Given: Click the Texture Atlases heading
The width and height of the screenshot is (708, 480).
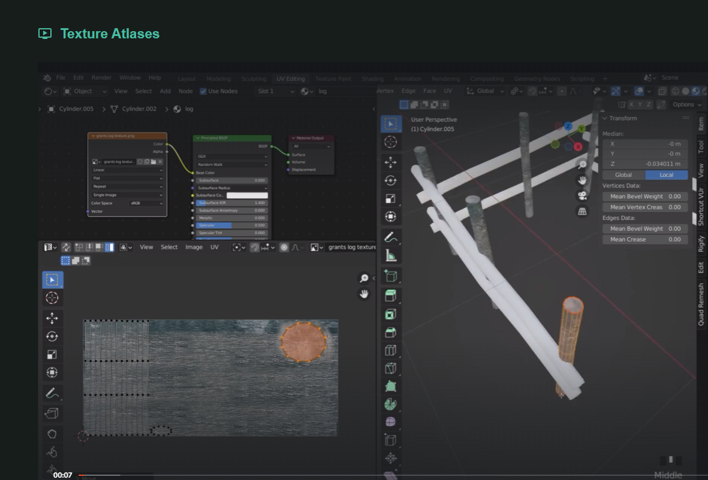Looking at the screenshot, I should 110,34.
